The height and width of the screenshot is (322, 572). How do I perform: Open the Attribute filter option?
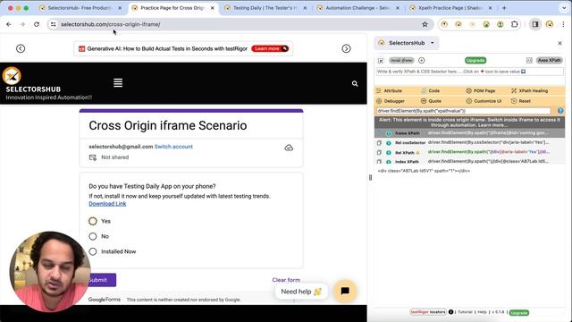390,90
